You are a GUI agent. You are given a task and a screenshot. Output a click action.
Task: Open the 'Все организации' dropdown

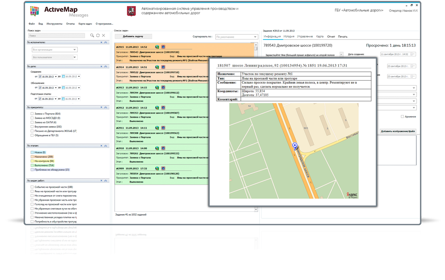(x=54, y=50)
